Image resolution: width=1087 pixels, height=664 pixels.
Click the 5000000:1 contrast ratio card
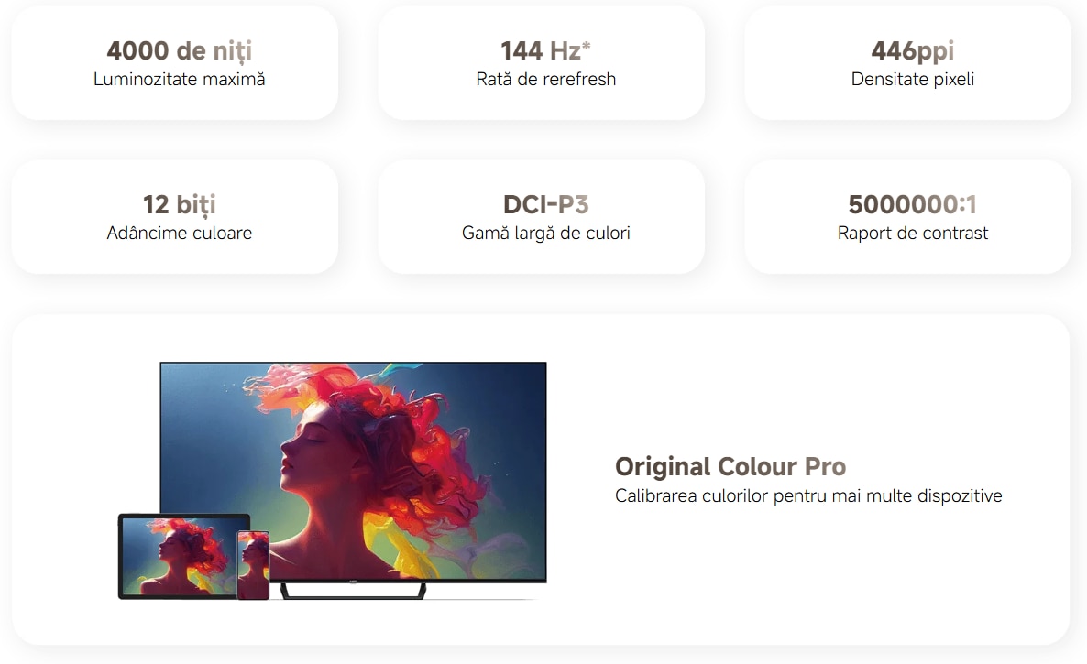pos(908,217)
